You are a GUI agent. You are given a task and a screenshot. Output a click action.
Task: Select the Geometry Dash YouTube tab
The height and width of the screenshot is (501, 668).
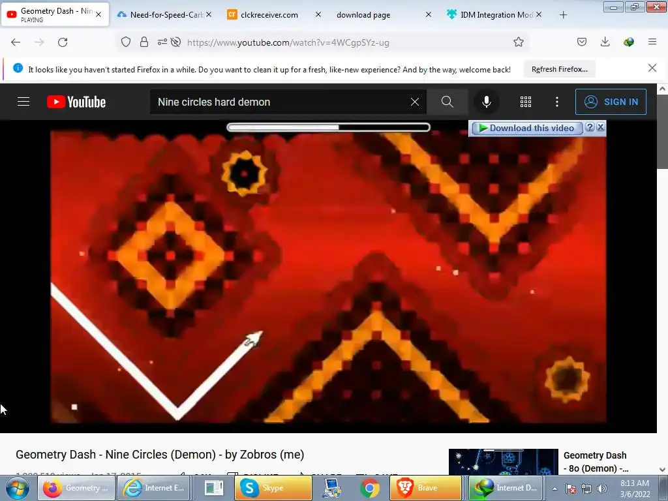(55, 15)
